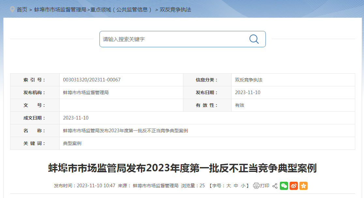Add to favorites star icon
The height and width of the screenshot is (198, 364).
(x=303, y=186)
